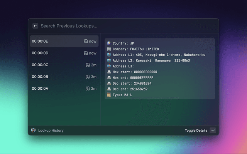Type in Search Previous Lookups field
The height and width of the screenshot is (154, 247).
[116, 26]
